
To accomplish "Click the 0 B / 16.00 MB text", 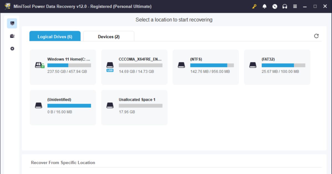I will pyautogui.click(x=60, y=112).
